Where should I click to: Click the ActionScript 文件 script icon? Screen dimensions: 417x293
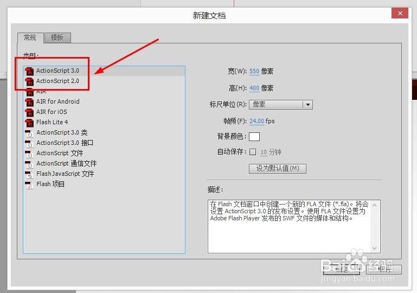[29, 154]
